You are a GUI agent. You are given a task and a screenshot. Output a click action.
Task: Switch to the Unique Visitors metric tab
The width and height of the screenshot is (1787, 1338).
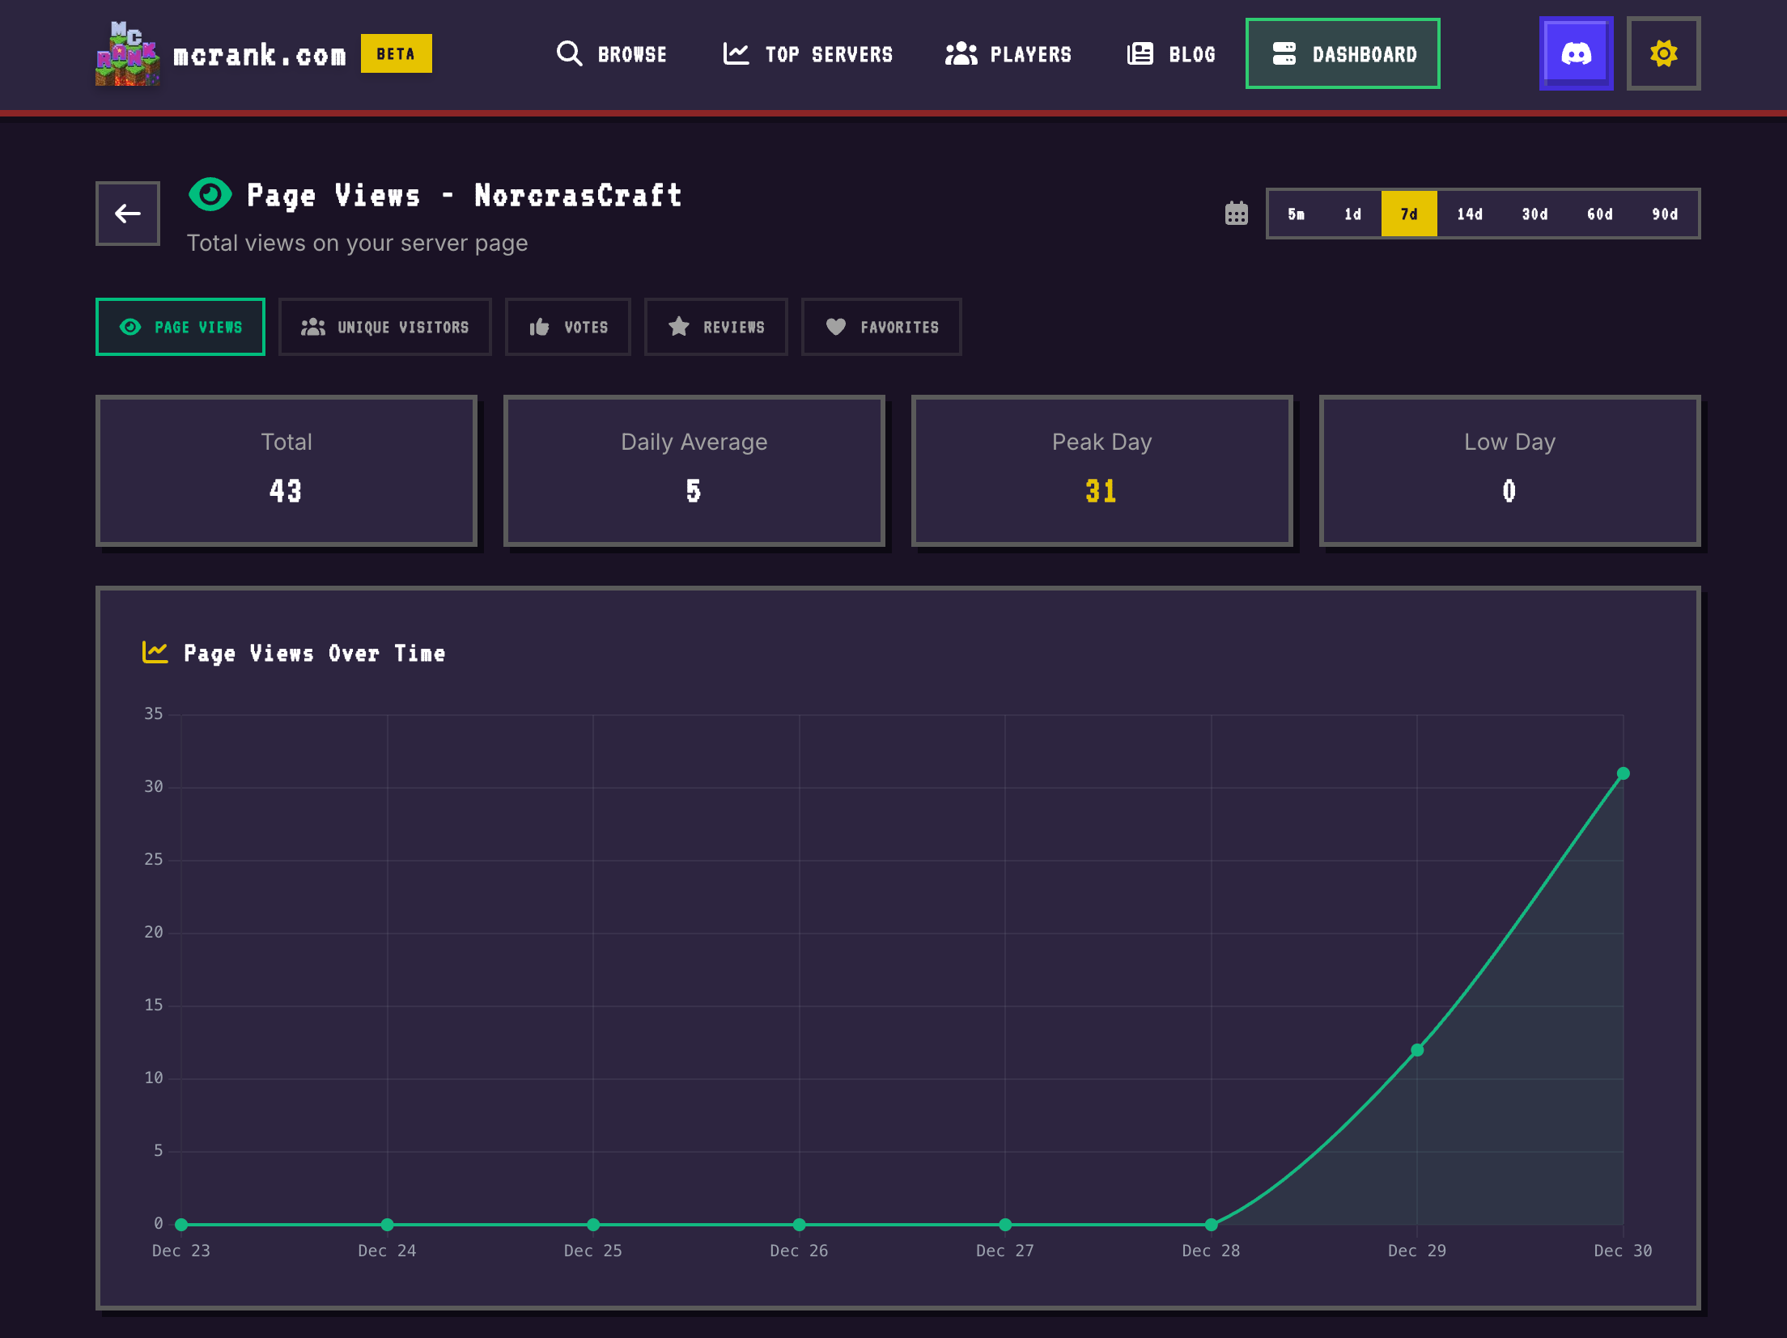pyautogui.click(x=385, y=327)
